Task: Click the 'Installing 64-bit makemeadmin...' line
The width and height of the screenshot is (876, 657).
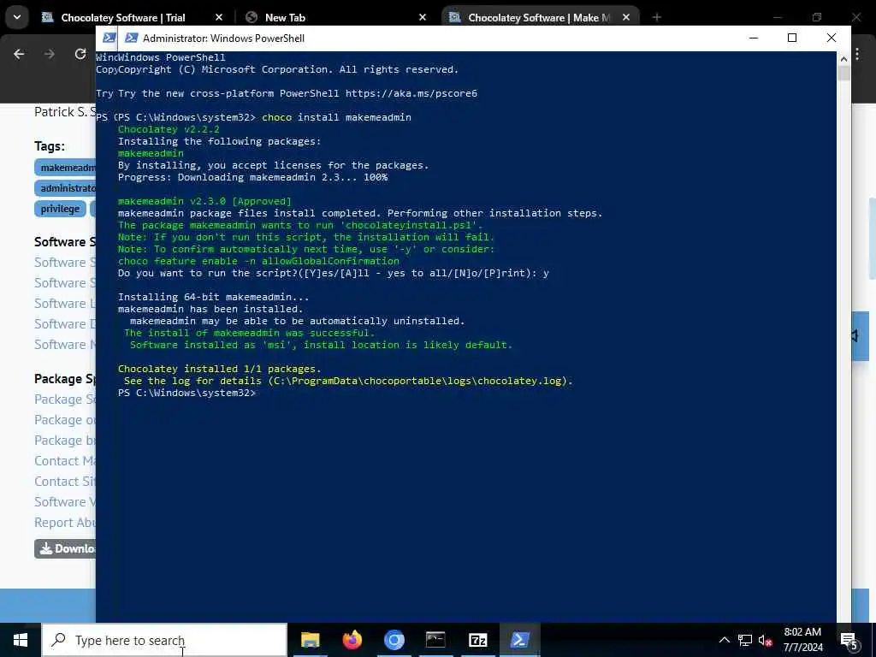Action: pos(213,297)
